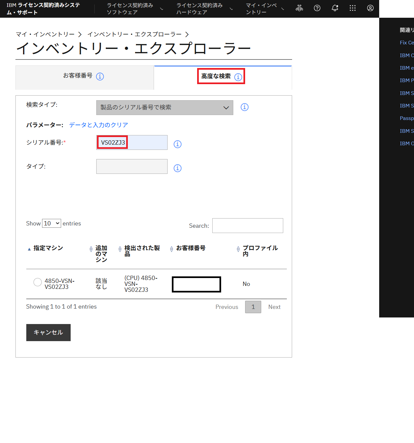The width and height of the screenshot is (414, 443).
Task: Click マイ・インベントリー breadcrumb link
Action: [x=45, y=34]
